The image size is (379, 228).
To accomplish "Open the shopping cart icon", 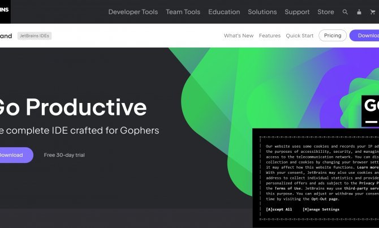I will (x=373, y=12).
